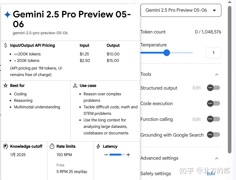
Task: Click the Latency lightning bolt icon
Action: 98,146
